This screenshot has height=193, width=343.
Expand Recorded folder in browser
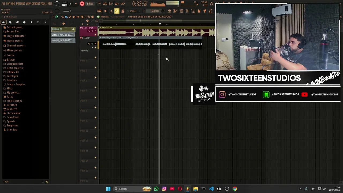coord(12,105)
